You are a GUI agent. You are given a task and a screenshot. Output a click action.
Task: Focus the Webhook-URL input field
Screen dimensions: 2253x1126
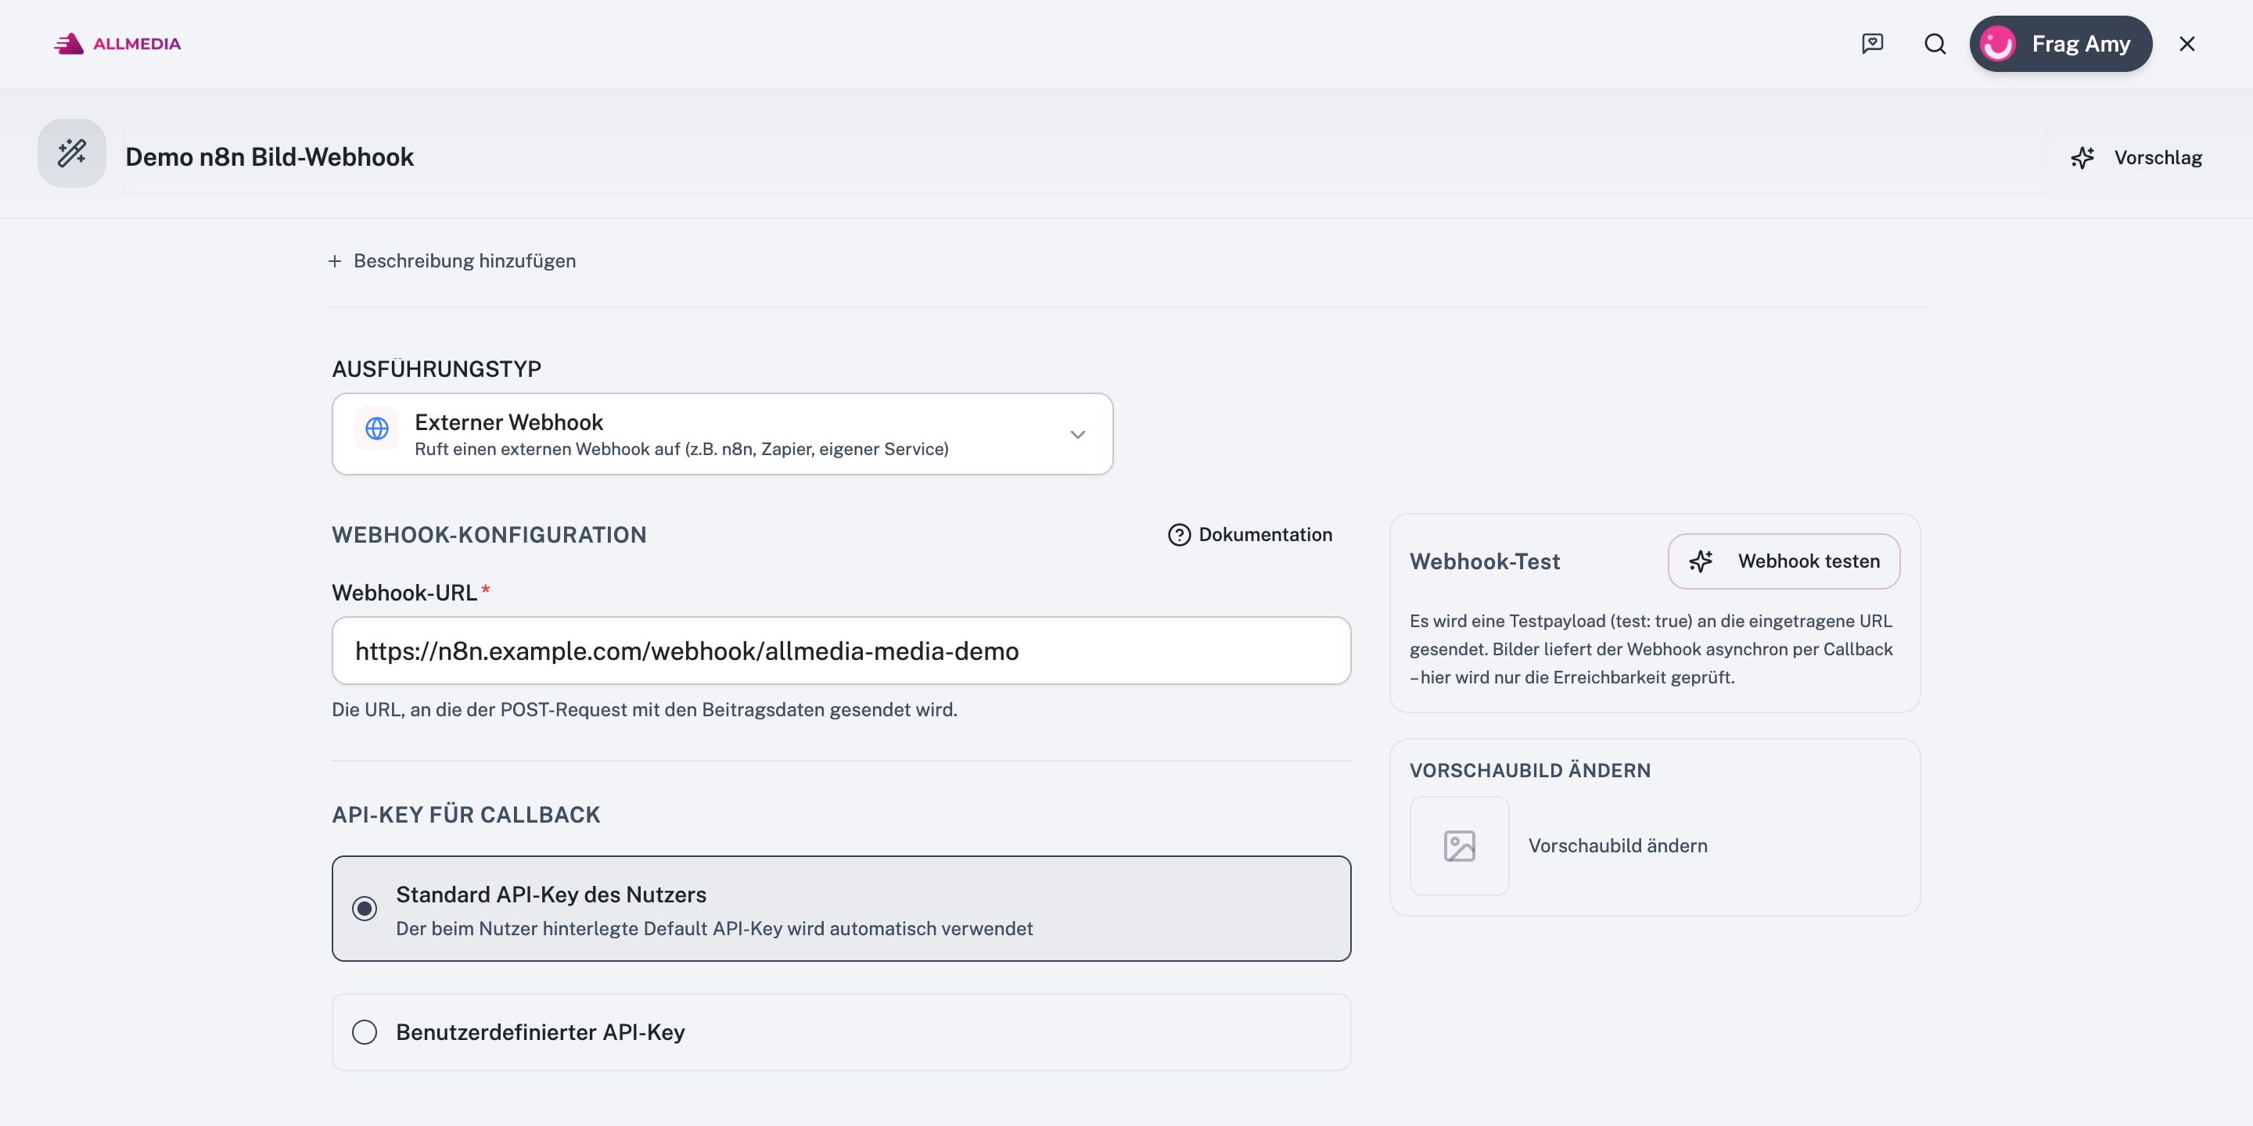point(842,651)
